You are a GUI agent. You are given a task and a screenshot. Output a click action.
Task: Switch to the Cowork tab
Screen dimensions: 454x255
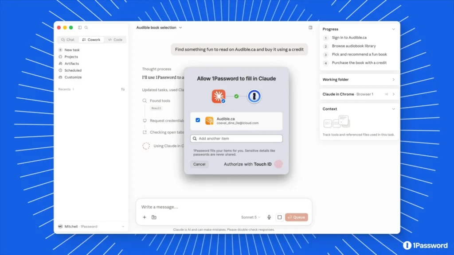tap(91, 39)
